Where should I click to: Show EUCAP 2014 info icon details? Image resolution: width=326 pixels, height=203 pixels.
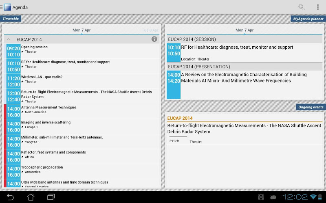[x=154, y=39]
